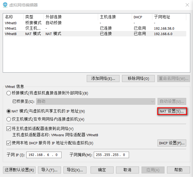The image size is (193, 177).
Task: Select the VMnet1 host-only network row
Action: [x=11, y=28]
